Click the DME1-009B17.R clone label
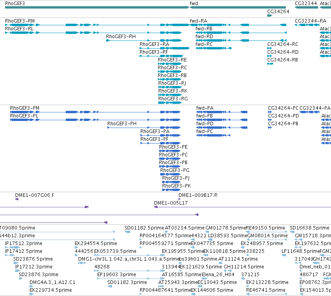The height and width of the screenshot is (296, 331). pyautogui.click(x=198, y=195)
